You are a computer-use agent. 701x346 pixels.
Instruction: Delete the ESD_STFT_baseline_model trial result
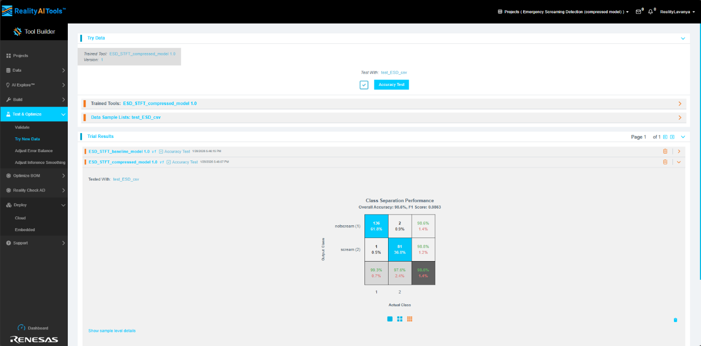pyautogui.click(x=665, y=151)
